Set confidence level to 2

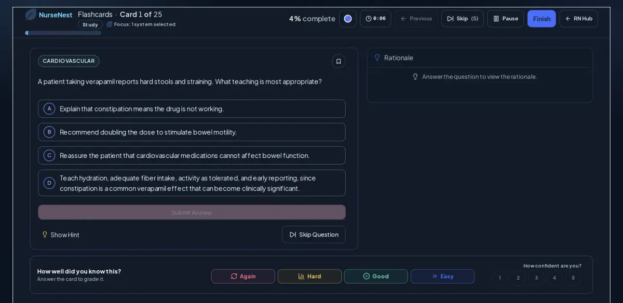click(x=518, y=278)
